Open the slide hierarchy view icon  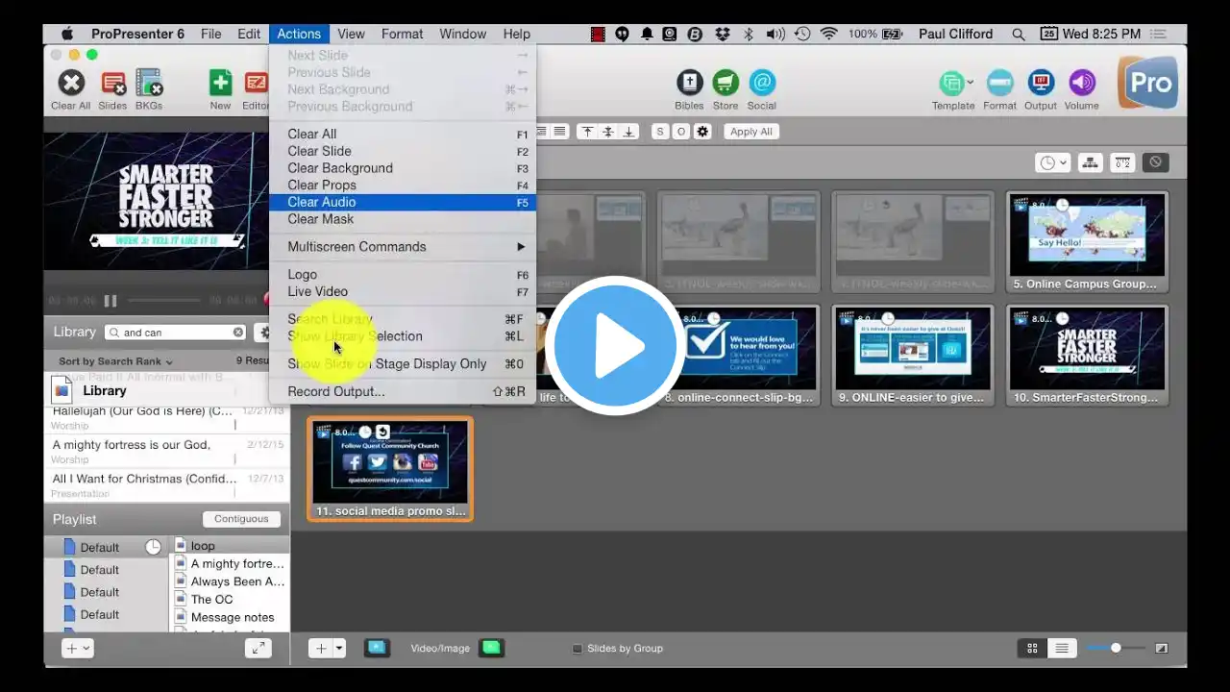(x=1090, y=162)
